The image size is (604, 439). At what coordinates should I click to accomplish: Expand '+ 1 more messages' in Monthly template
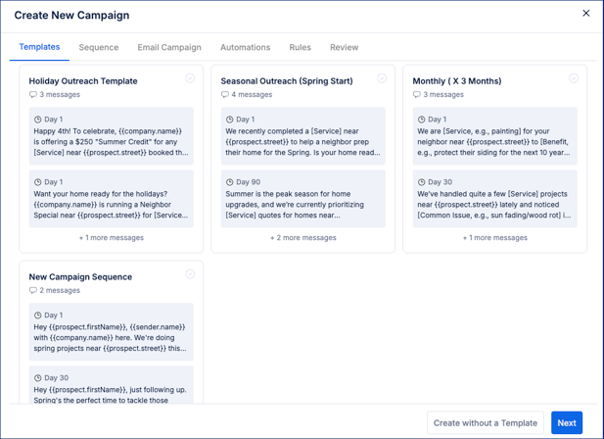(x=495, y=237)
